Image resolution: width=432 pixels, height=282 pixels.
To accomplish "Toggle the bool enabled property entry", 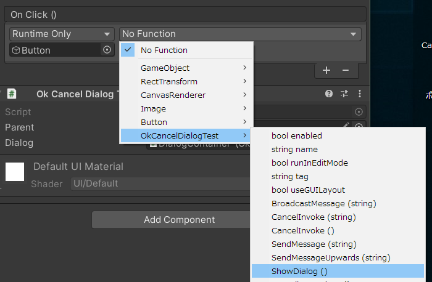I will pos(297,135).
